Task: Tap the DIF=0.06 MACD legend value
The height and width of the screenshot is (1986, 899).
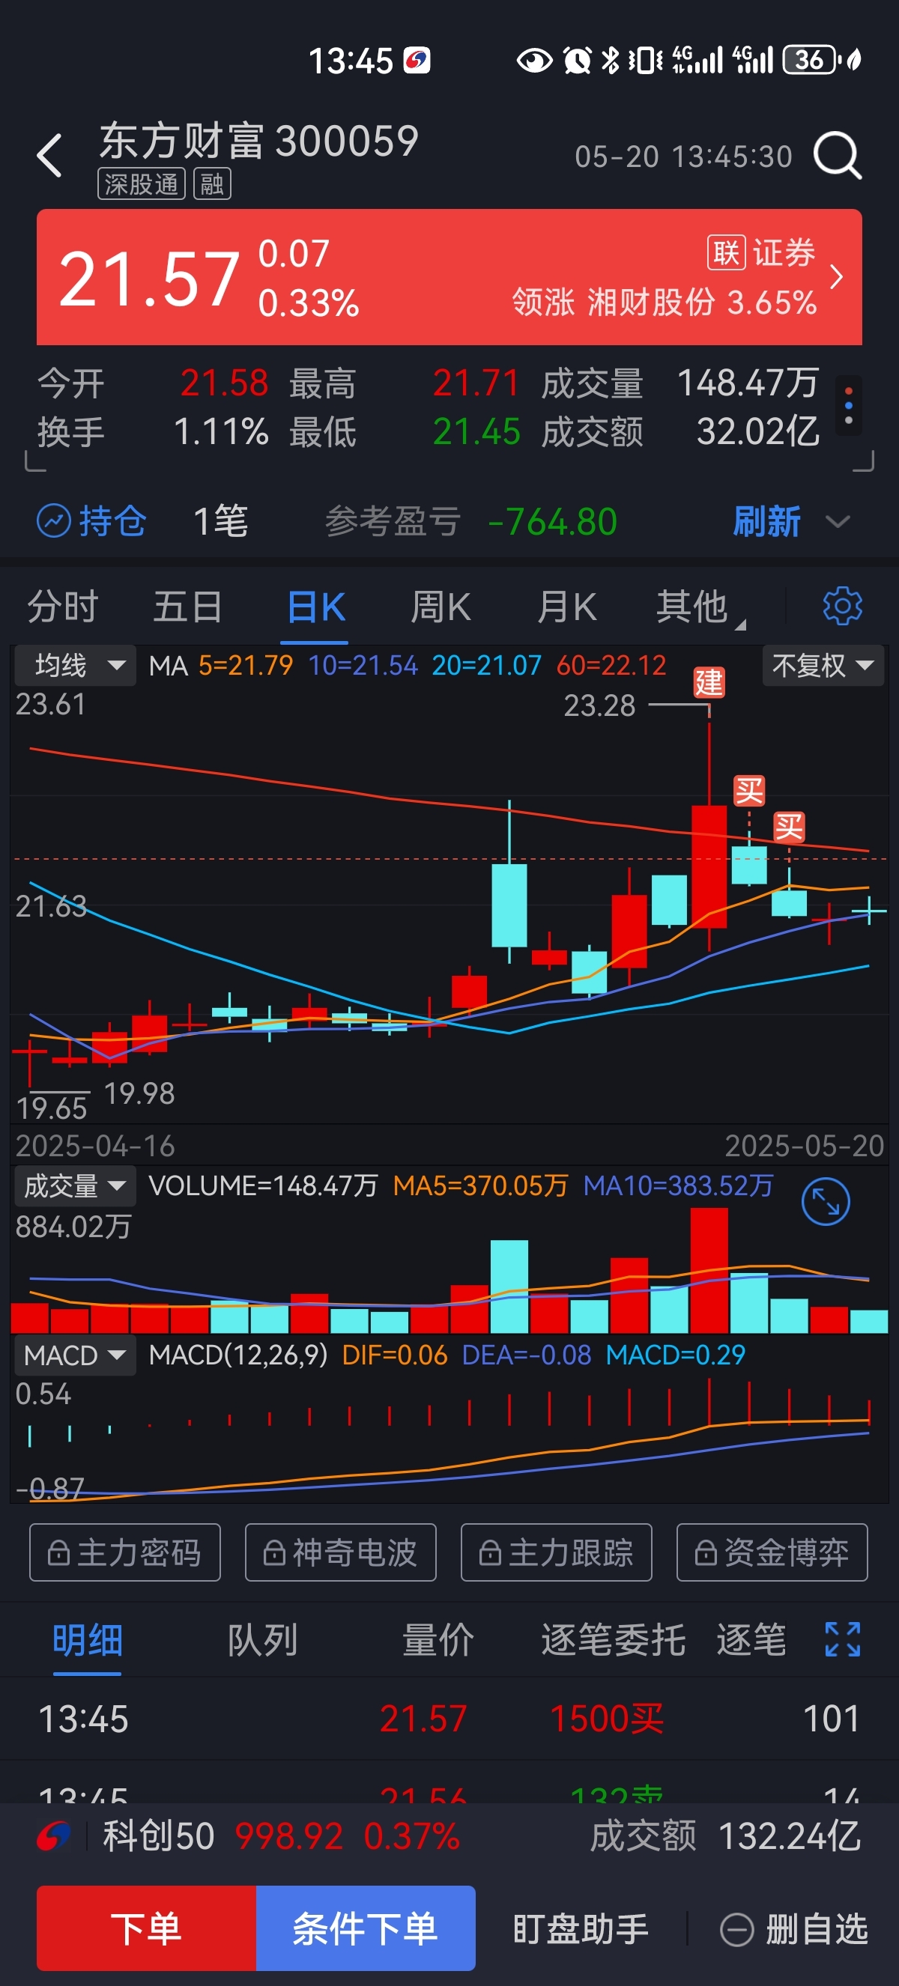Action: [394, 1355]
